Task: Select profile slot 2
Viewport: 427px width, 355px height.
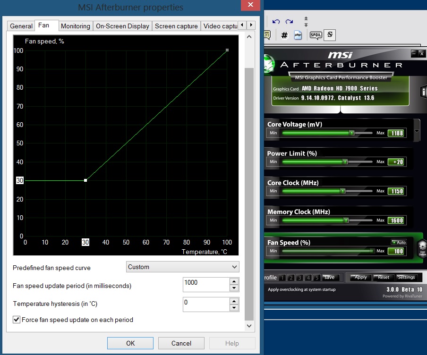Action: tap(291, 278)
